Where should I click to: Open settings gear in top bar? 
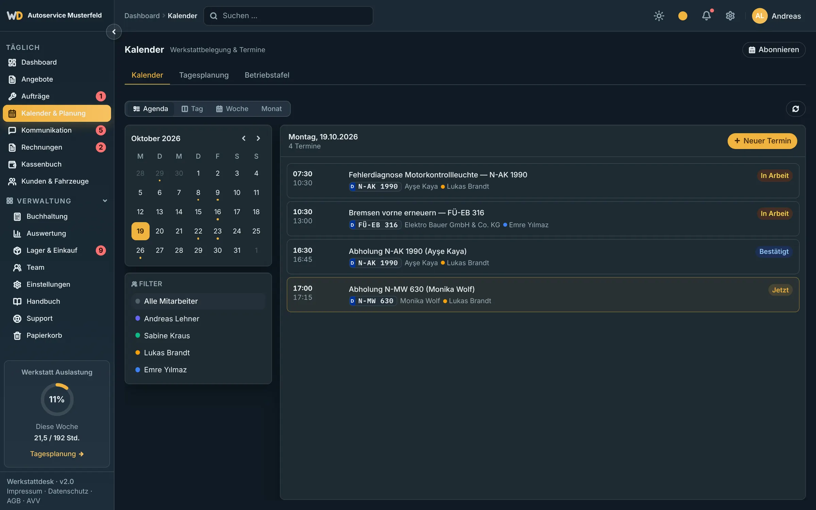730,16
